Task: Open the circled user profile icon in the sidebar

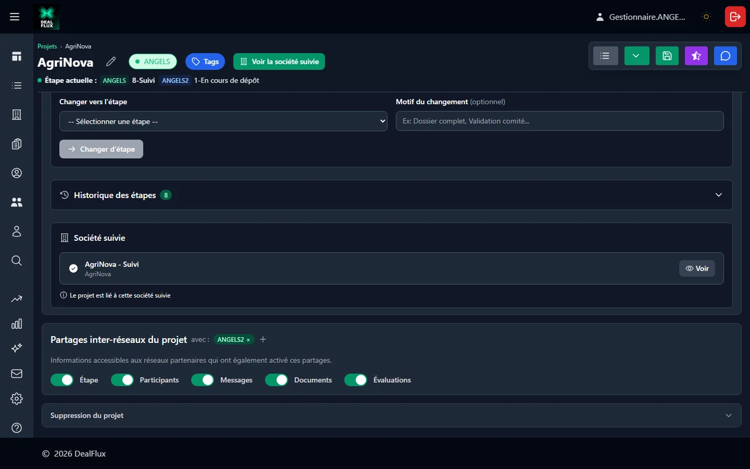Action: [x=16, y=173]
